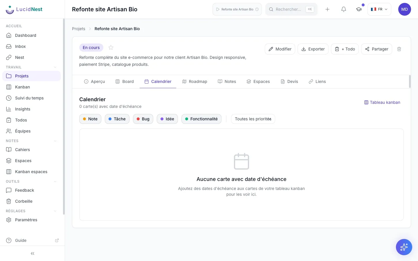
Task: Toggle the favorite star
Action: coord(111,48)
